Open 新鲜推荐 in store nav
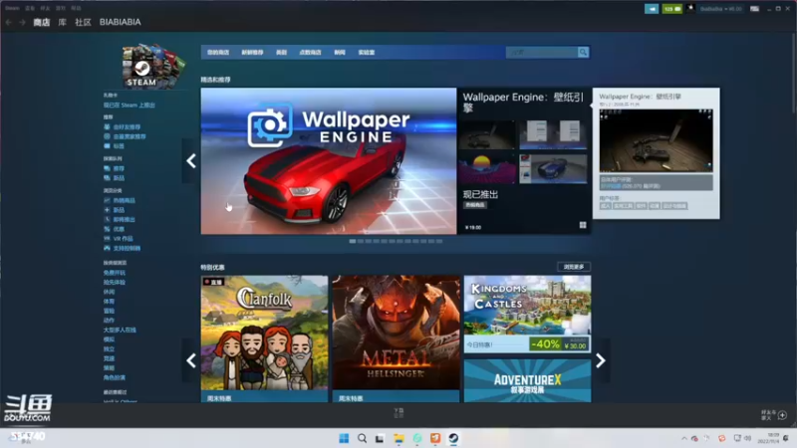The image size is (797, 448). (x=252, y=53)
